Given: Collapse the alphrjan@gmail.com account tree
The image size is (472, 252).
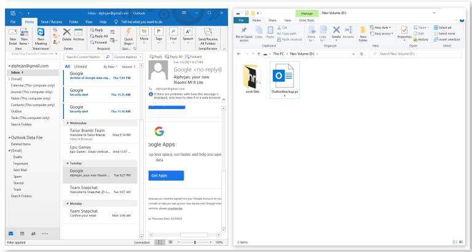Looking at the screenshot, I should pyautogui.click(x=9, y=66).
